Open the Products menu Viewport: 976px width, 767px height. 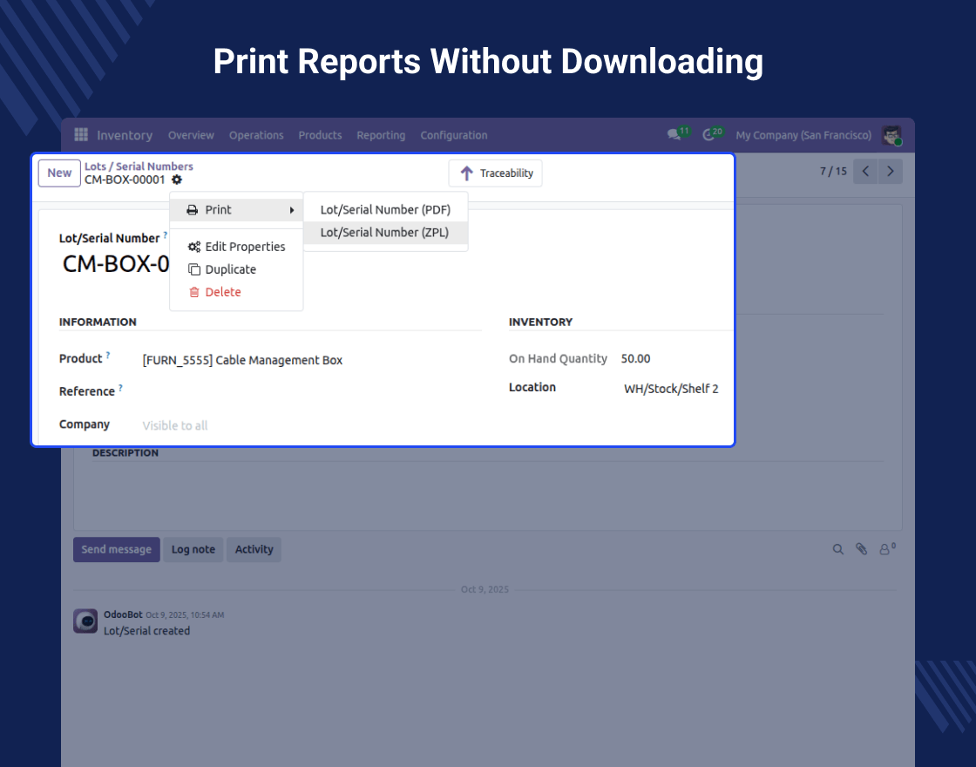point(320,135)
